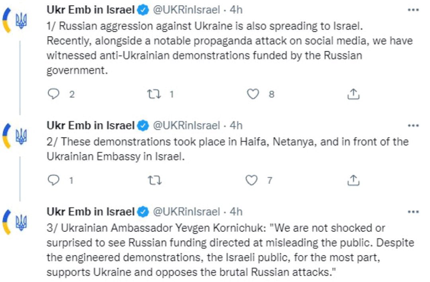The image size is (430, 282).
Task: Reply to the tweet about Haifa demonstrations
Action: tap(53, 180)
